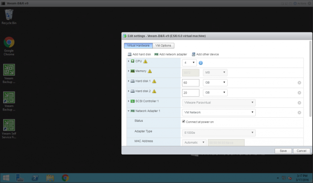
Task: Remove SCSI Controller 1 with its X icon
Action: [x=299, y=103]
